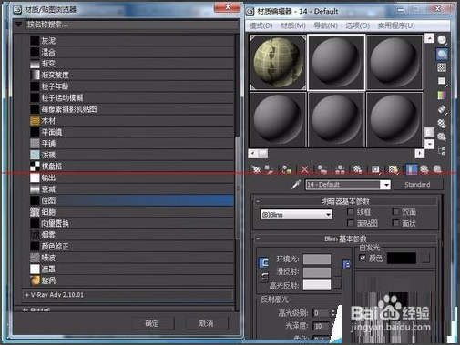This screenshot has width=460, height=345.
Task: Select the 位图 bitmap row in list
Action: pyautogui.click(x=132, y=200)
